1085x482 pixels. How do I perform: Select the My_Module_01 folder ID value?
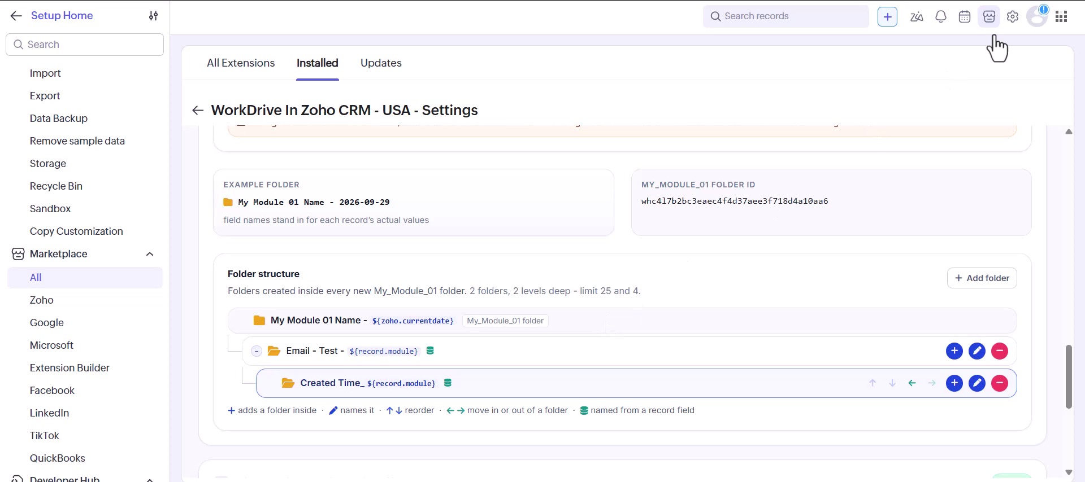point(735,201)
